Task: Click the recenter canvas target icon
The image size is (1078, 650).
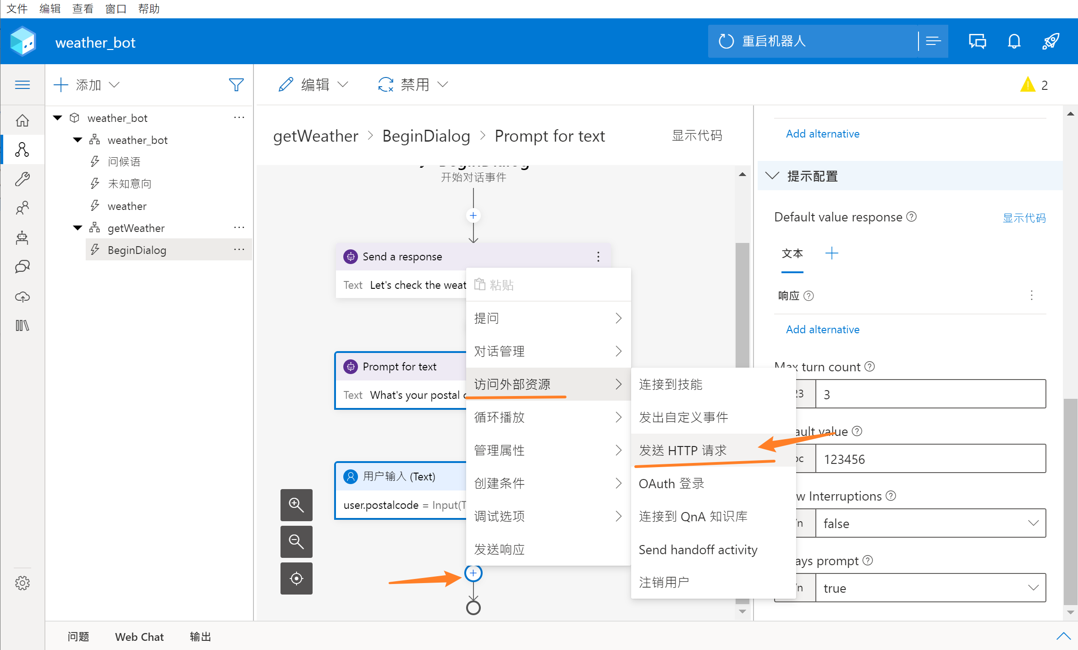Action: click(x=296, y=578)
